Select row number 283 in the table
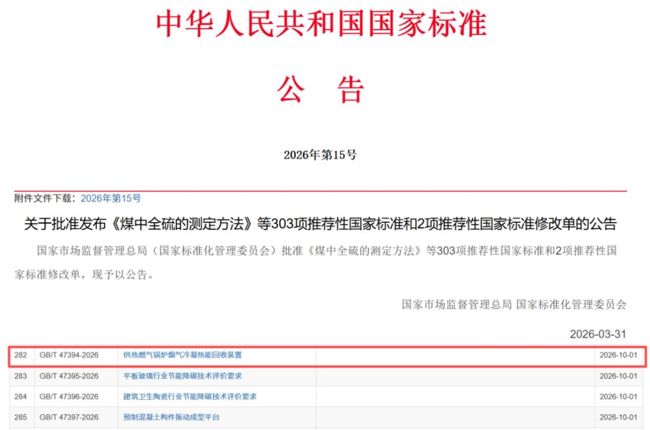The height and width of the screenshot is (430, 650). (21, 376)
